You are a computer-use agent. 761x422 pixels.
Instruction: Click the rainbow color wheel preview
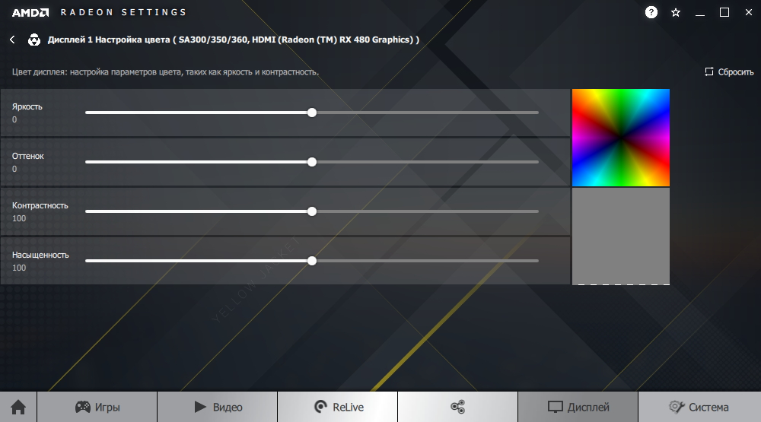point(621,138)
